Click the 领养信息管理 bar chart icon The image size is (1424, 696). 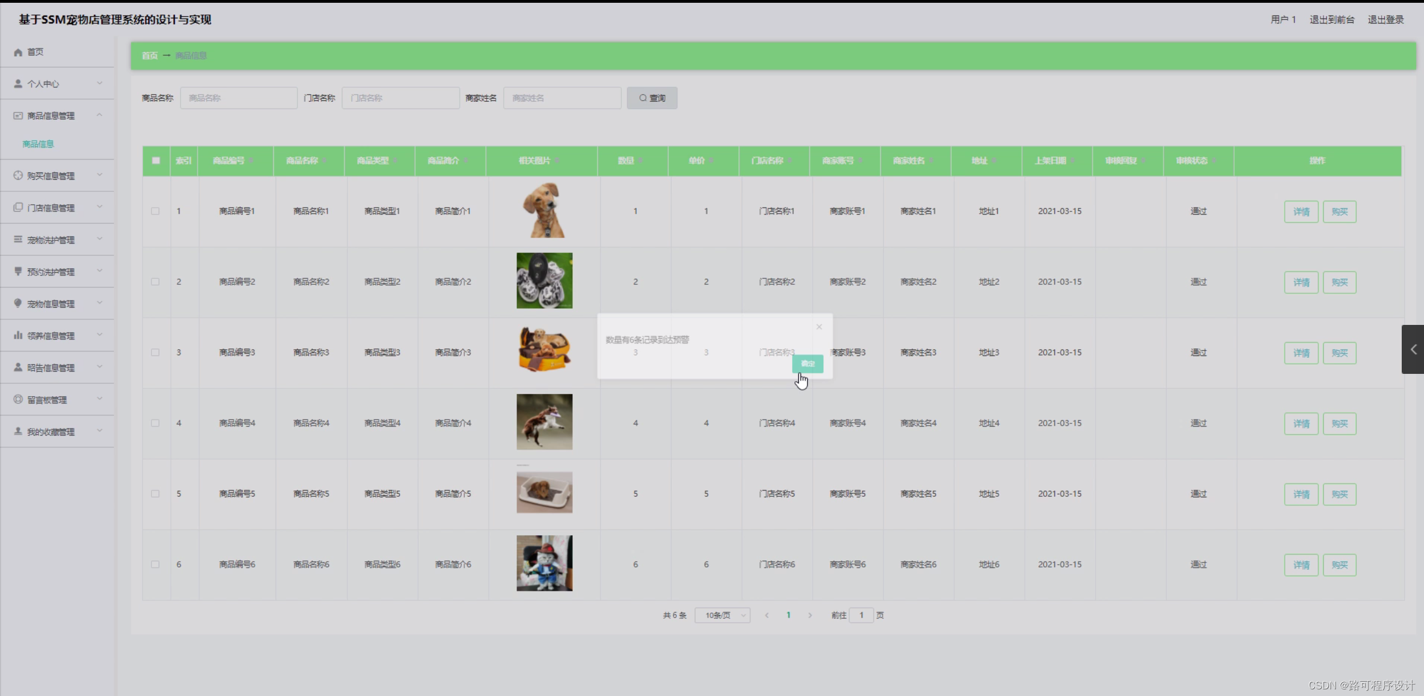pyautogui.click(x=18, y=335)
